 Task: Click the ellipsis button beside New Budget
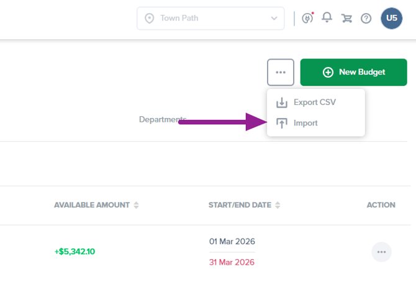(x=281, y=72)
